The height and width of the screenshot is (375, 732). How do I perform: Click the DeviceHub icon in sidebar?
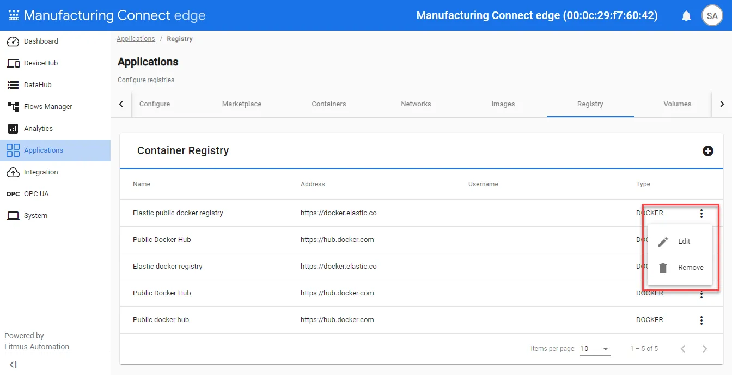13,63
